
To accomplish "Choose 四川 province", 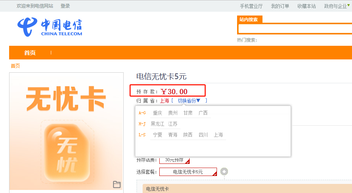I will (x=203, y=135).
